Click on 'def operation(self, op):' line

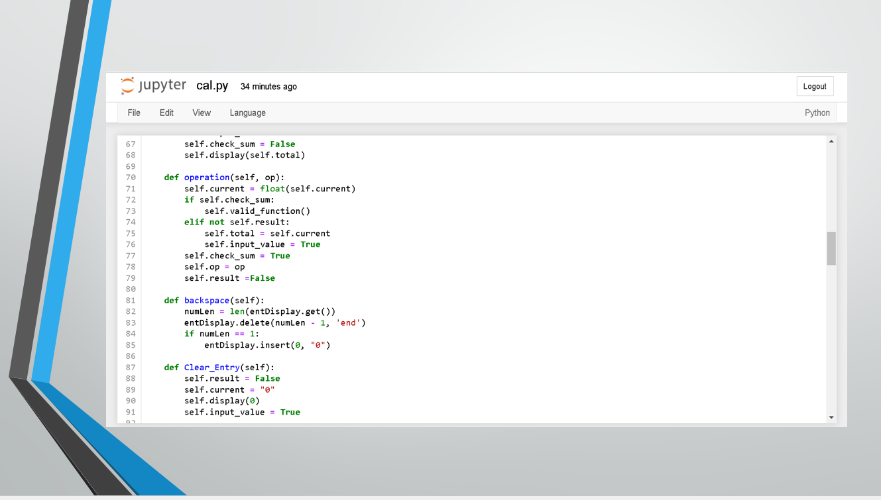click(x=224, y=177)
